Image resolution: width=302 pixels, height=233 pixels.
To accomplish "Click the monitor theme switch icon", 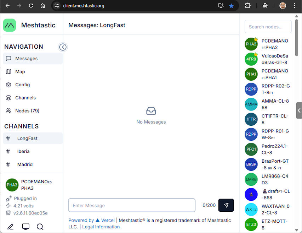I will [x=25, y=227].
